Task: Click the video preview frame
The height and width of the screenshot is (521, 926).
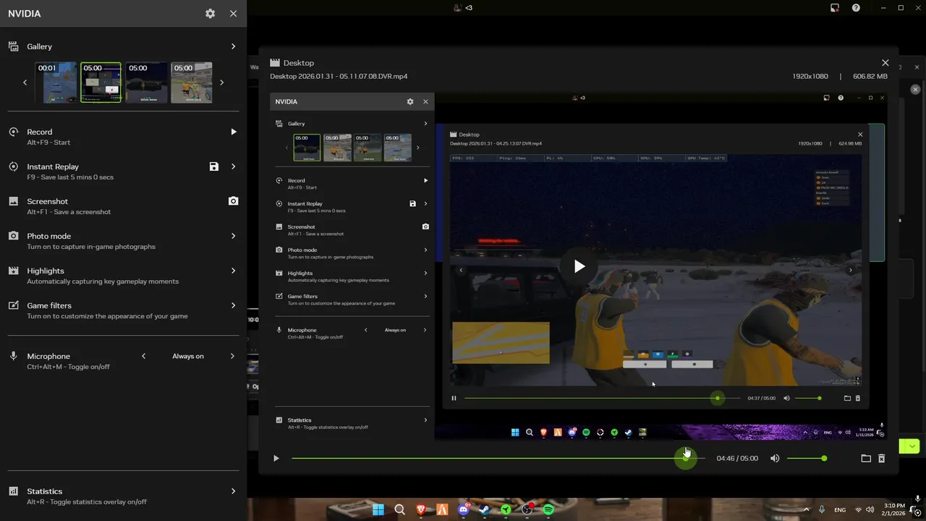Action: [578, 265]
